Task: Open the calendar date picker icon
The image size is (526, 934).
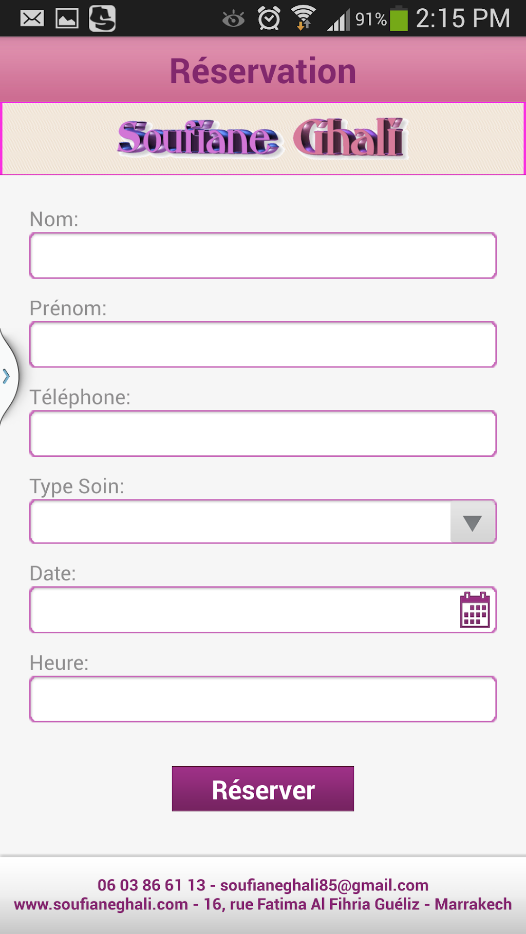Action: click(x=475, y=610)
